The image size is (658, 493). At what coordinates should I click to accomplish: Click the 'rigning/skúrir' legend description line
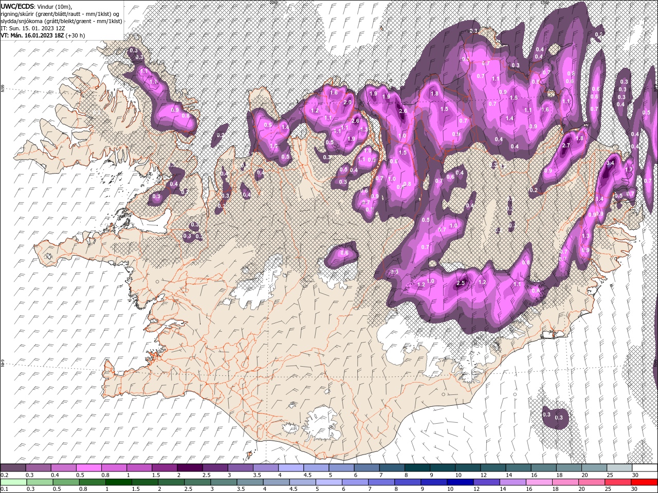click(60, 14)
